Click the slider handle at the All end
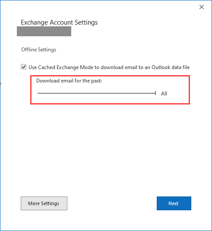This screenshot has width=212, height=231. coord(155,93)
